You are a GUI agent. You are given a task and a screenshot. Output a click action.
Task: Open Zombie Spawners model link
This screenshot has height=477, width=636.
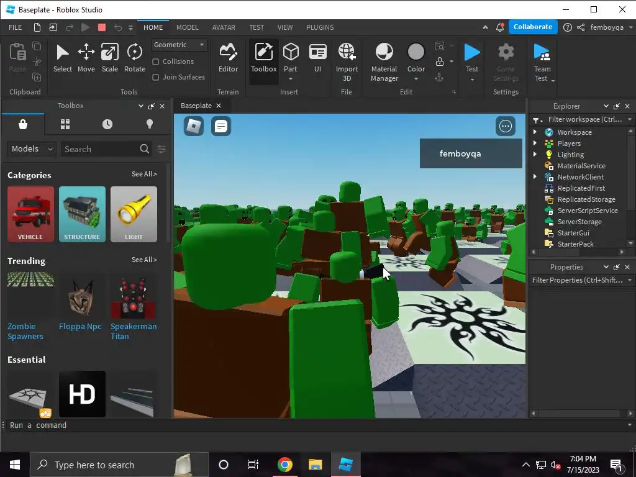(25, 332)
